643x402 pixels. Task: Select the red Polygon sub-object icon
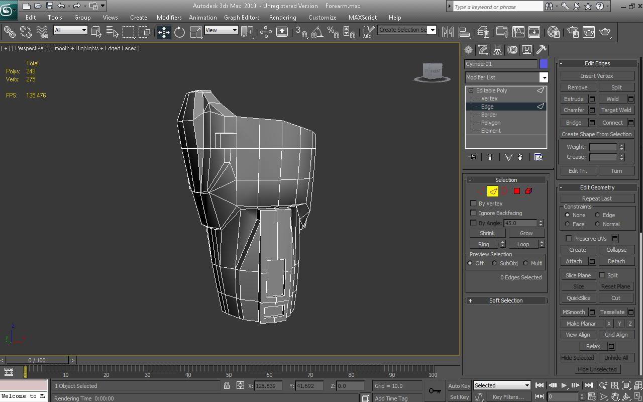click(x=516, y=191)
